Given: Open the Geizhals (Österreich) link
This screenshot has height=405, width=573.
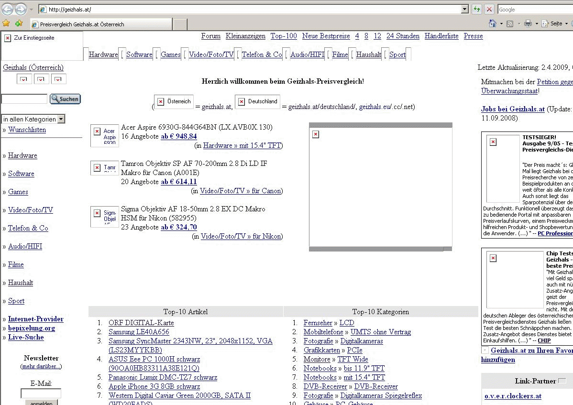Looking at the screenshot, I should [x=33, y=67].
